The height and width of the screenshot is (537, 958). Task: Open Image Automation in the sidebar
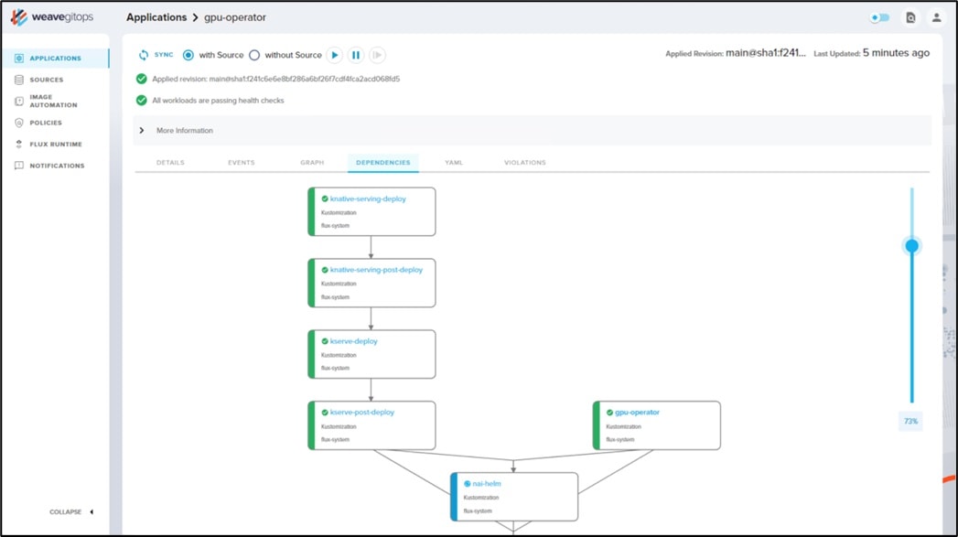tap(53, 101)
